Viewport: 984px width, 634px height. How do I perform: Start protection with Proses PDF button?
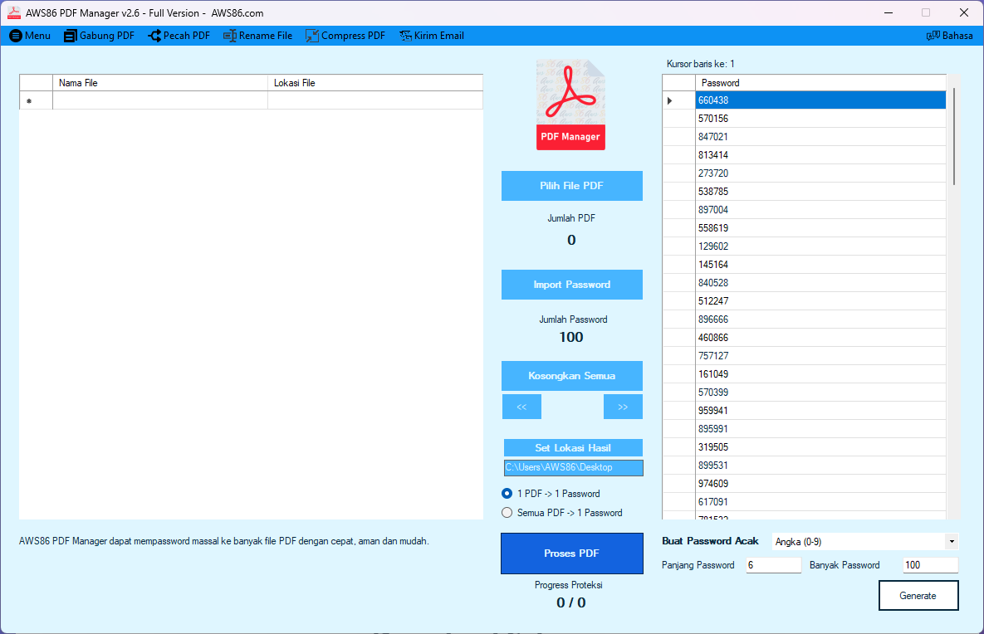[571, 554]
